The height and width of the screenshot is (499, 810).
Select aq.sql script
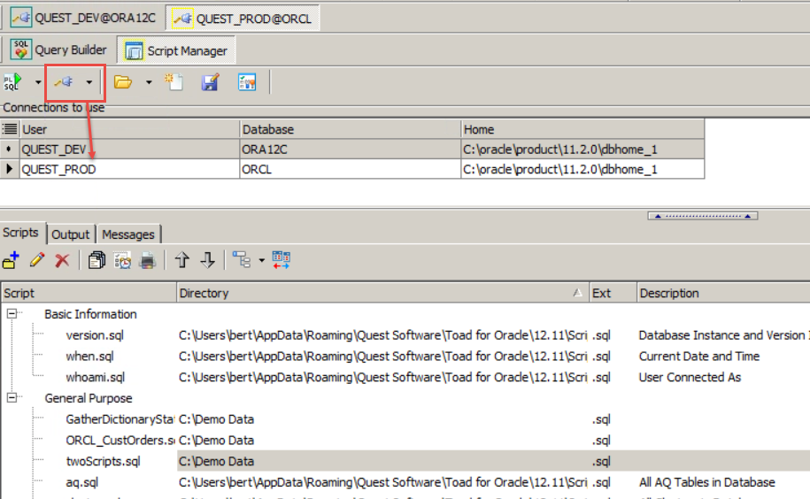[81, 482]
